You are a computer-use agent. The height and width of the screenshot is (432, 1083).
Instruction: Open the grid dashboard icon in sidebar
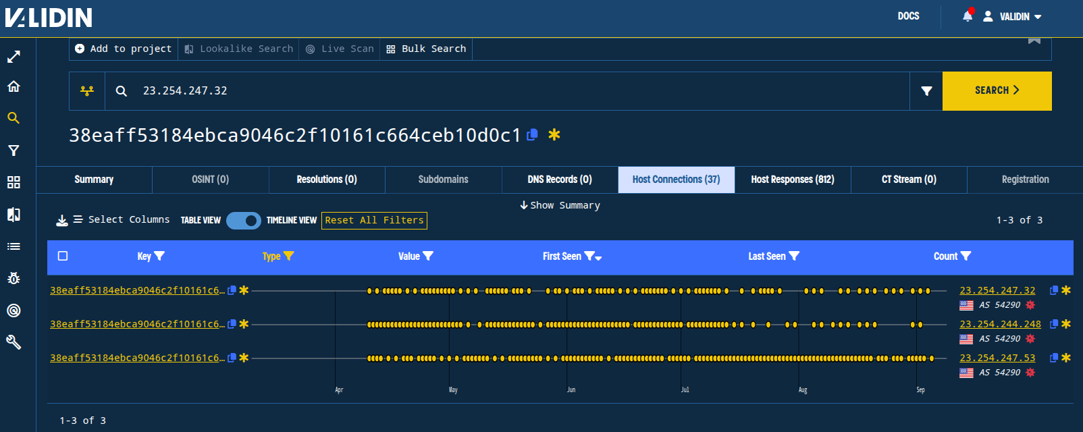click(14, 182)
